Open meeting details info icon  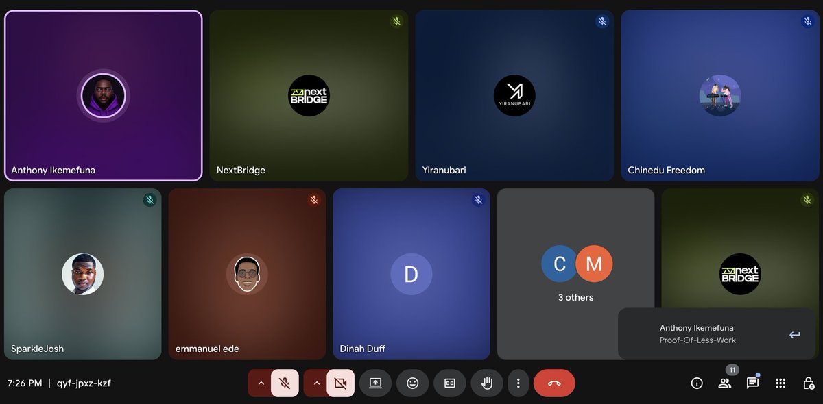tap(697, 383)
